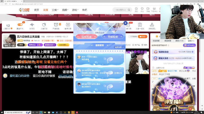
Task: Open the task checkbox icon with badge 1
Action: click(x=128, y=25)
